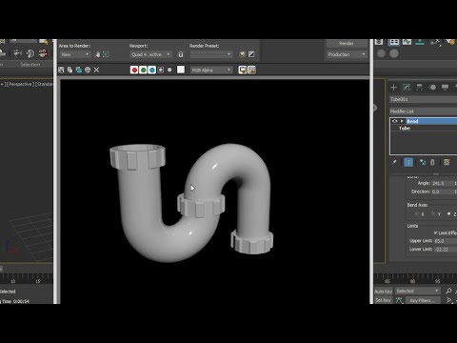Toggle the Limit Effect checkbox
Image resolution: width=457 pixels, height=343 pixels.
coord(436,232)
